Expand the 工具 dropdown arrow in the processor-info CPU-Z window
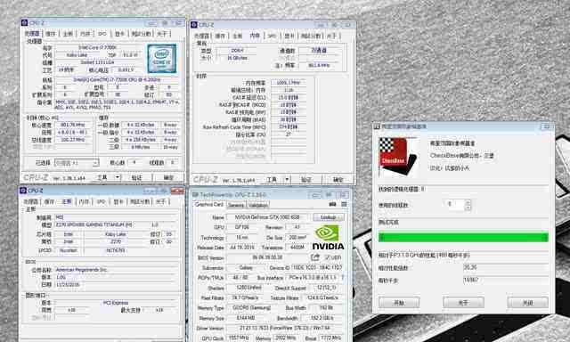The width and height of the screenshot is (570, 342). pyautogui.click(x=118, y=177)
